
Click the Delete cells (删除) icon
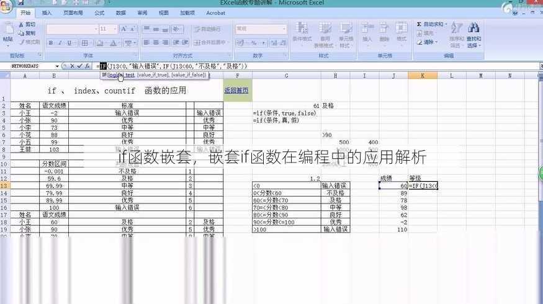384,29
